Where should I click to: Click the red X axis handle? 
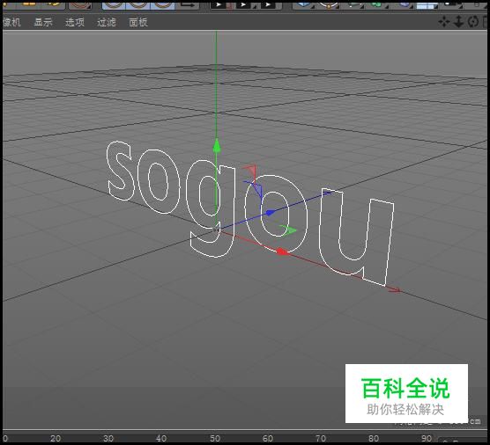[283, 252]
